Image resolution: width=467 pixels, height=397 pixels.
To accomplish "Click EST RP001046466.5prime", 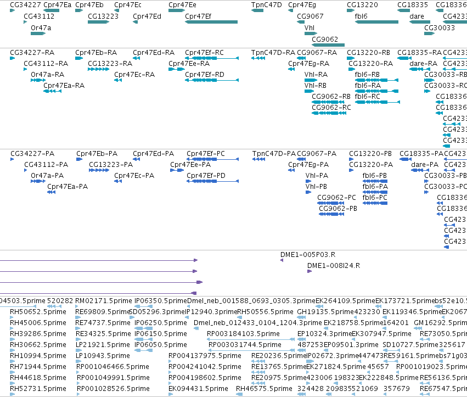I will [x=78, y=372].
